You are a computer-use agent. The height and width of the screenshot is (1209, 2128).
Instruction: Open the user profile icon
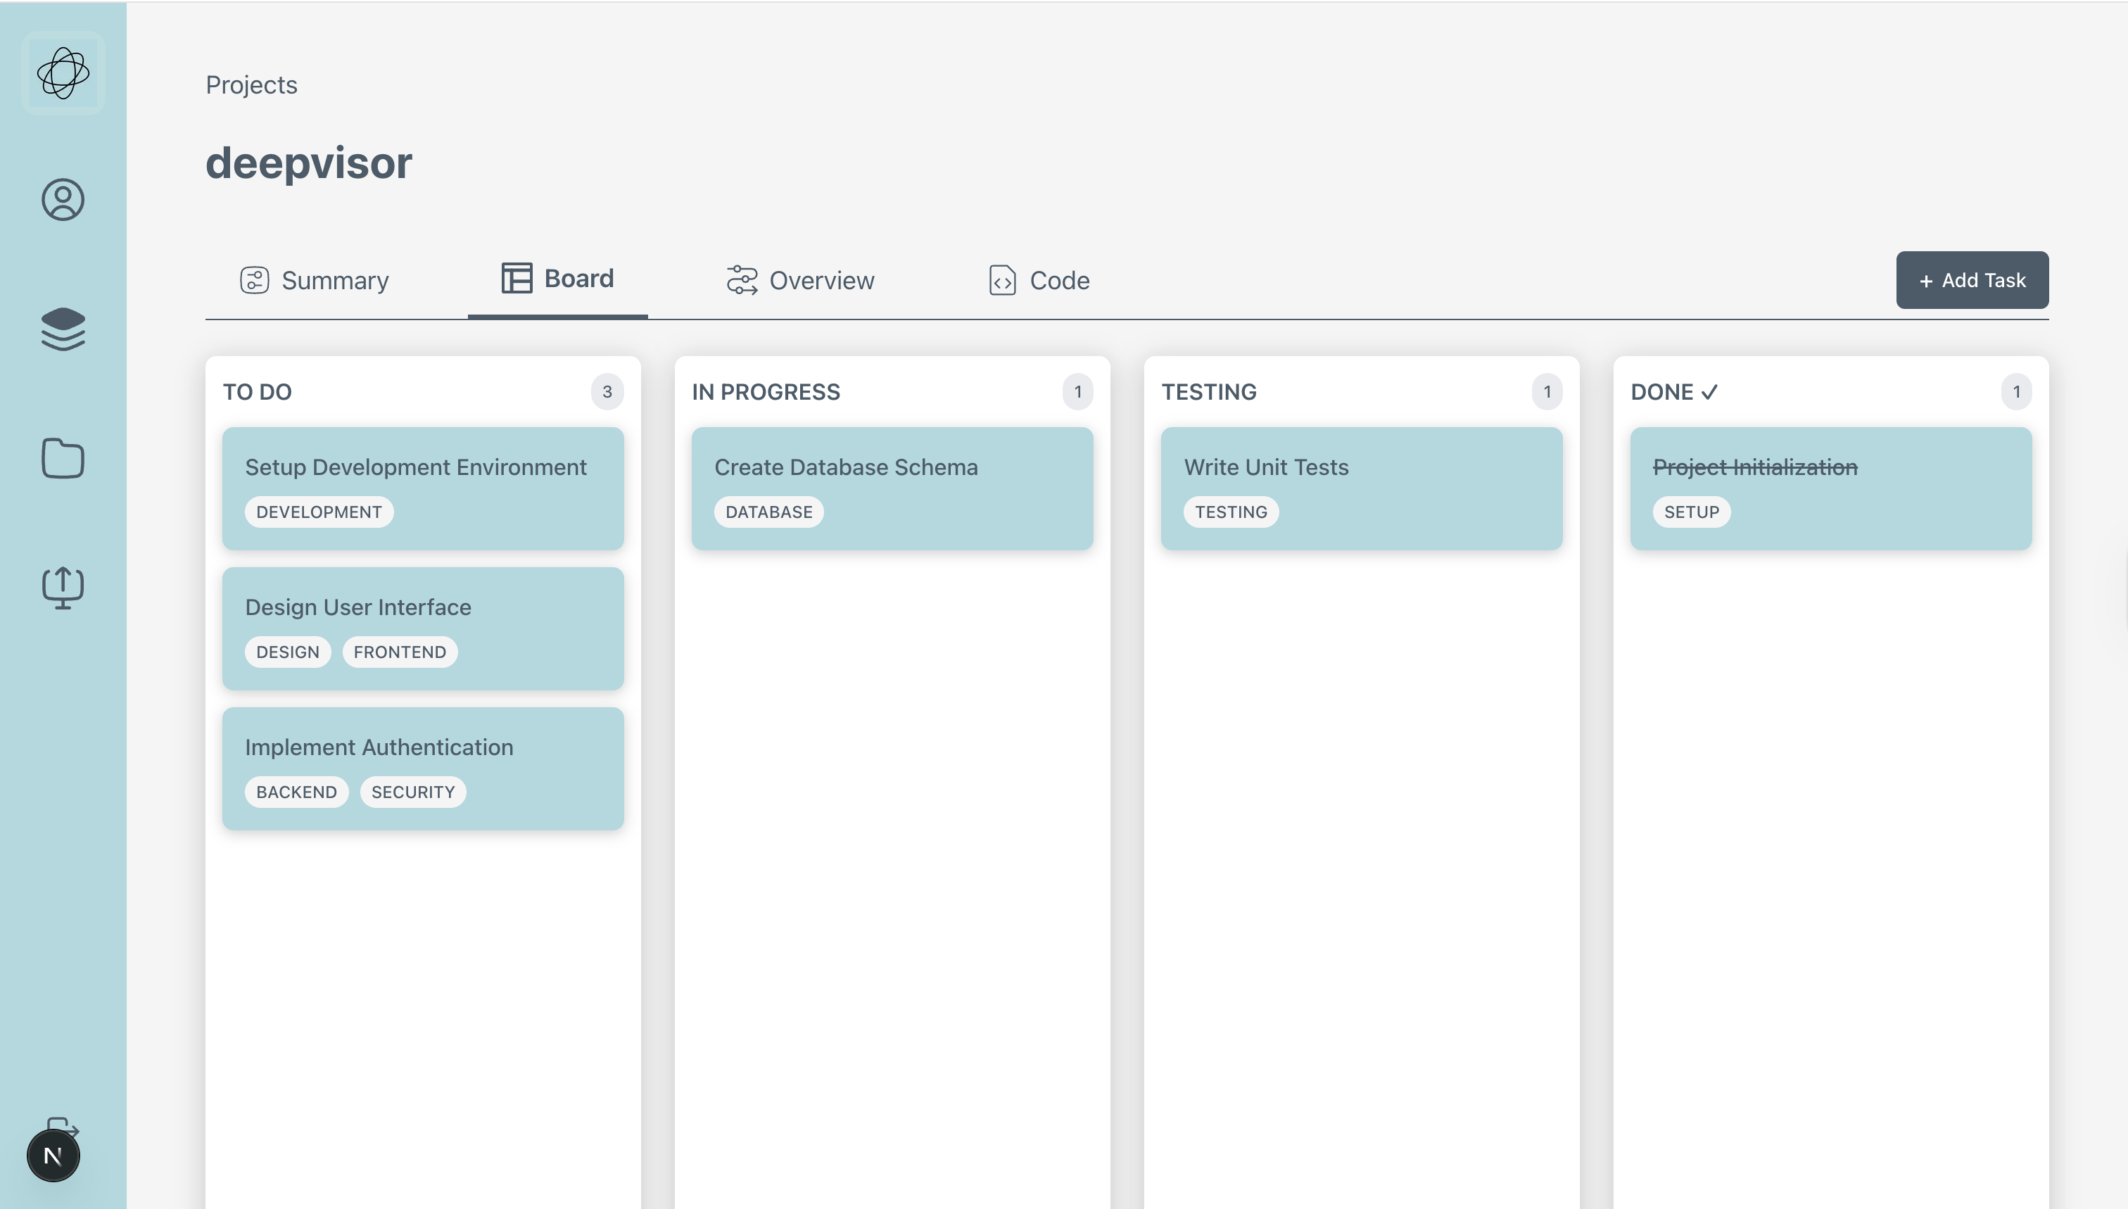coord(63,199)
